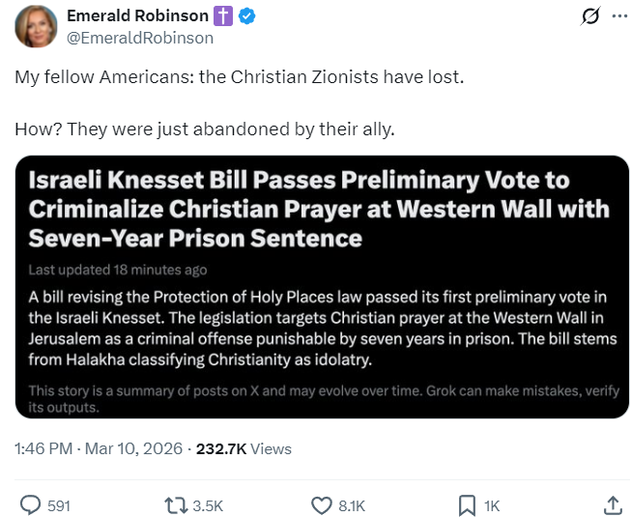
Task: Click the 1:46 PM Mar 10 timestamp
Action: (x=100, y=448)
